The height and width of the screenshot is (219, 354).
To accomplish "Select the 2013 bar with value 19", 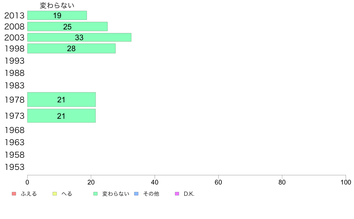I will [x=57, y=15].
